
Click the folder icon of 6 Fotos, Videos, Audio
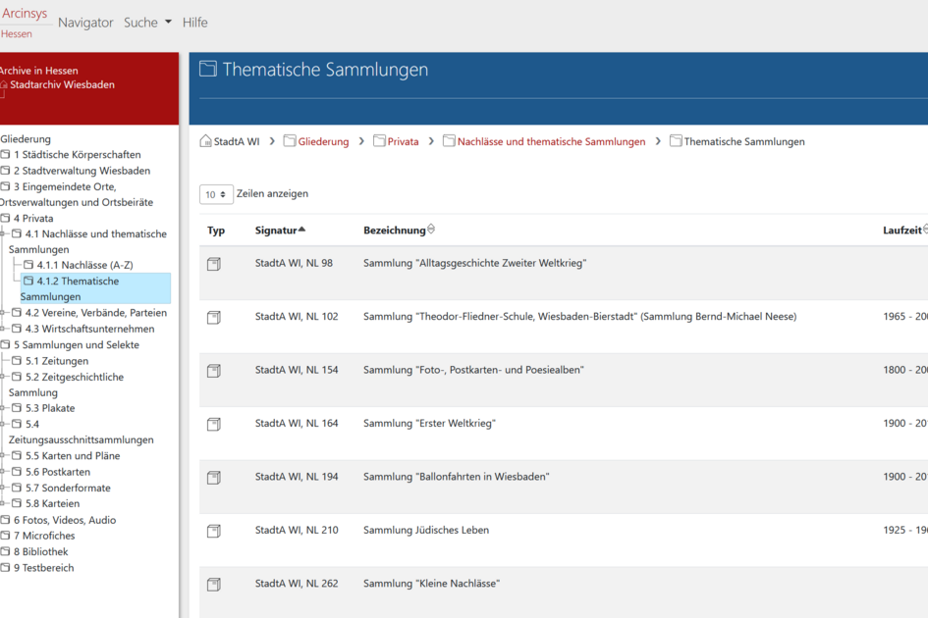coord(6,520)
